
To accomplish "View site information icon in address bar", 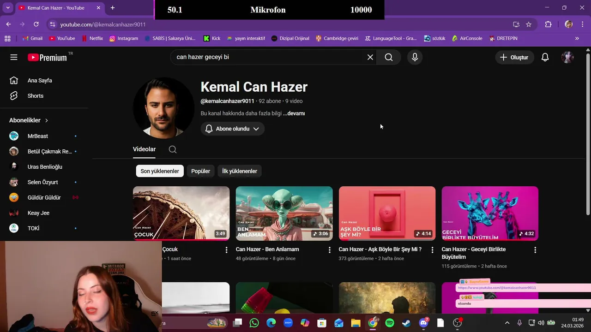I will [52, 24].
